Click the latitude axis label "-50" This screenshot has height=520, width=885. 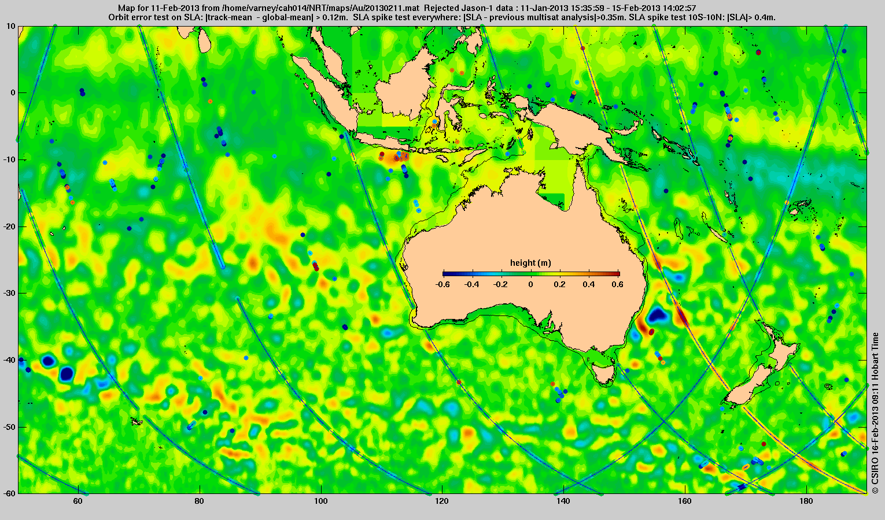click(9, 427)
